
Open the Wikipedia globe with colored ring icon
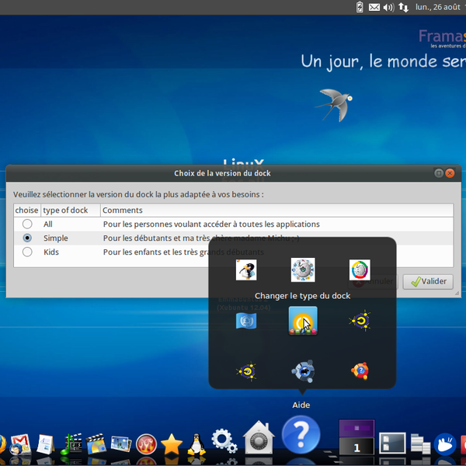tap(360, 270)
